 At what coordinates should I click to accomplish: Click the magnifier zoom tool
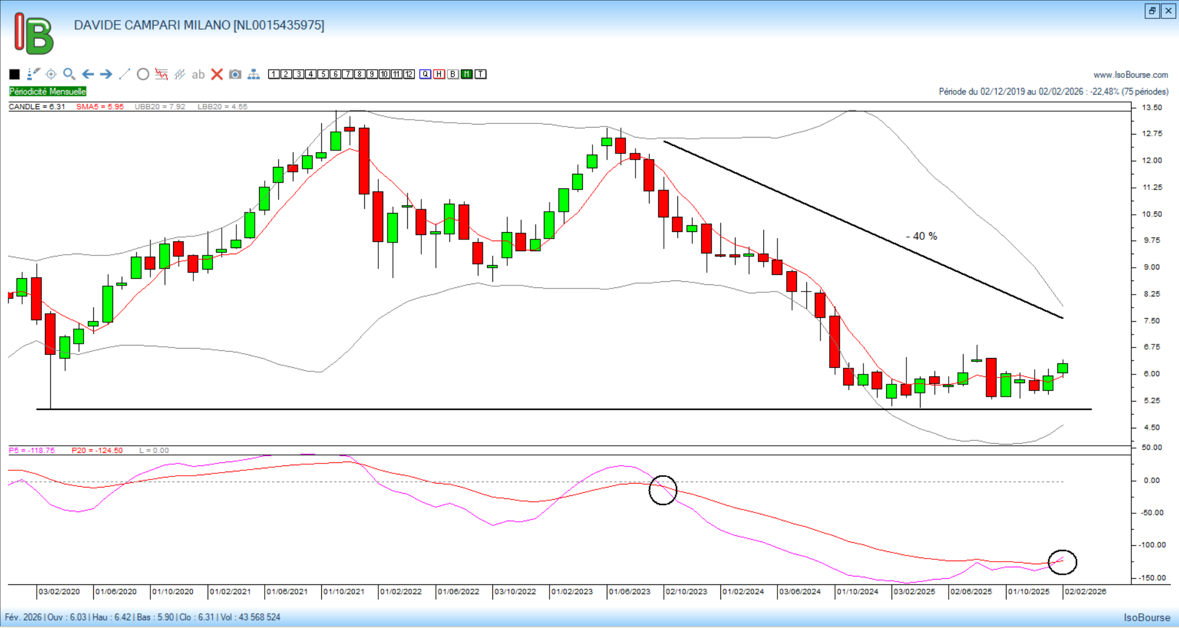click(x=69, y=74)
